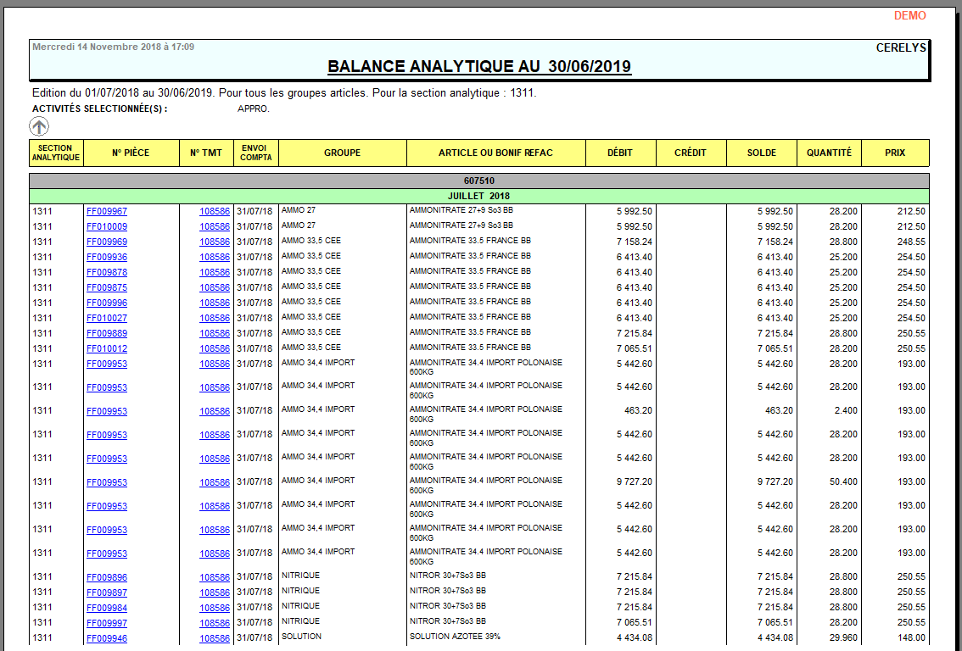This screenshot has height=651, width=962.
Task: Open the first 108586 TMT number link
Action: tap(216, 210)
